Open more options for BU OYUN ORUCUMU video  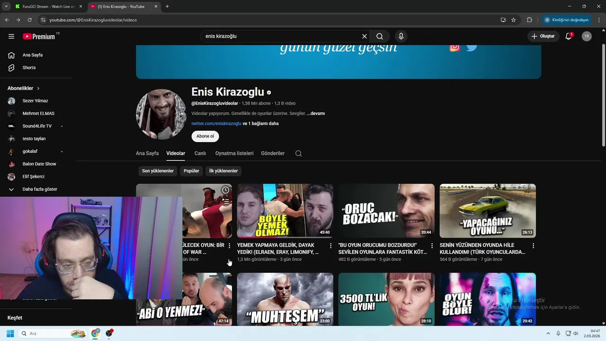coord(432,246)
